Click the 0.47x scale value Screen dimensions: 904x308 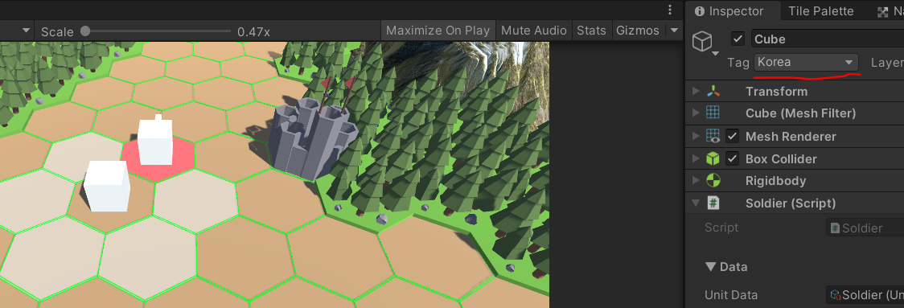[253, 31]
